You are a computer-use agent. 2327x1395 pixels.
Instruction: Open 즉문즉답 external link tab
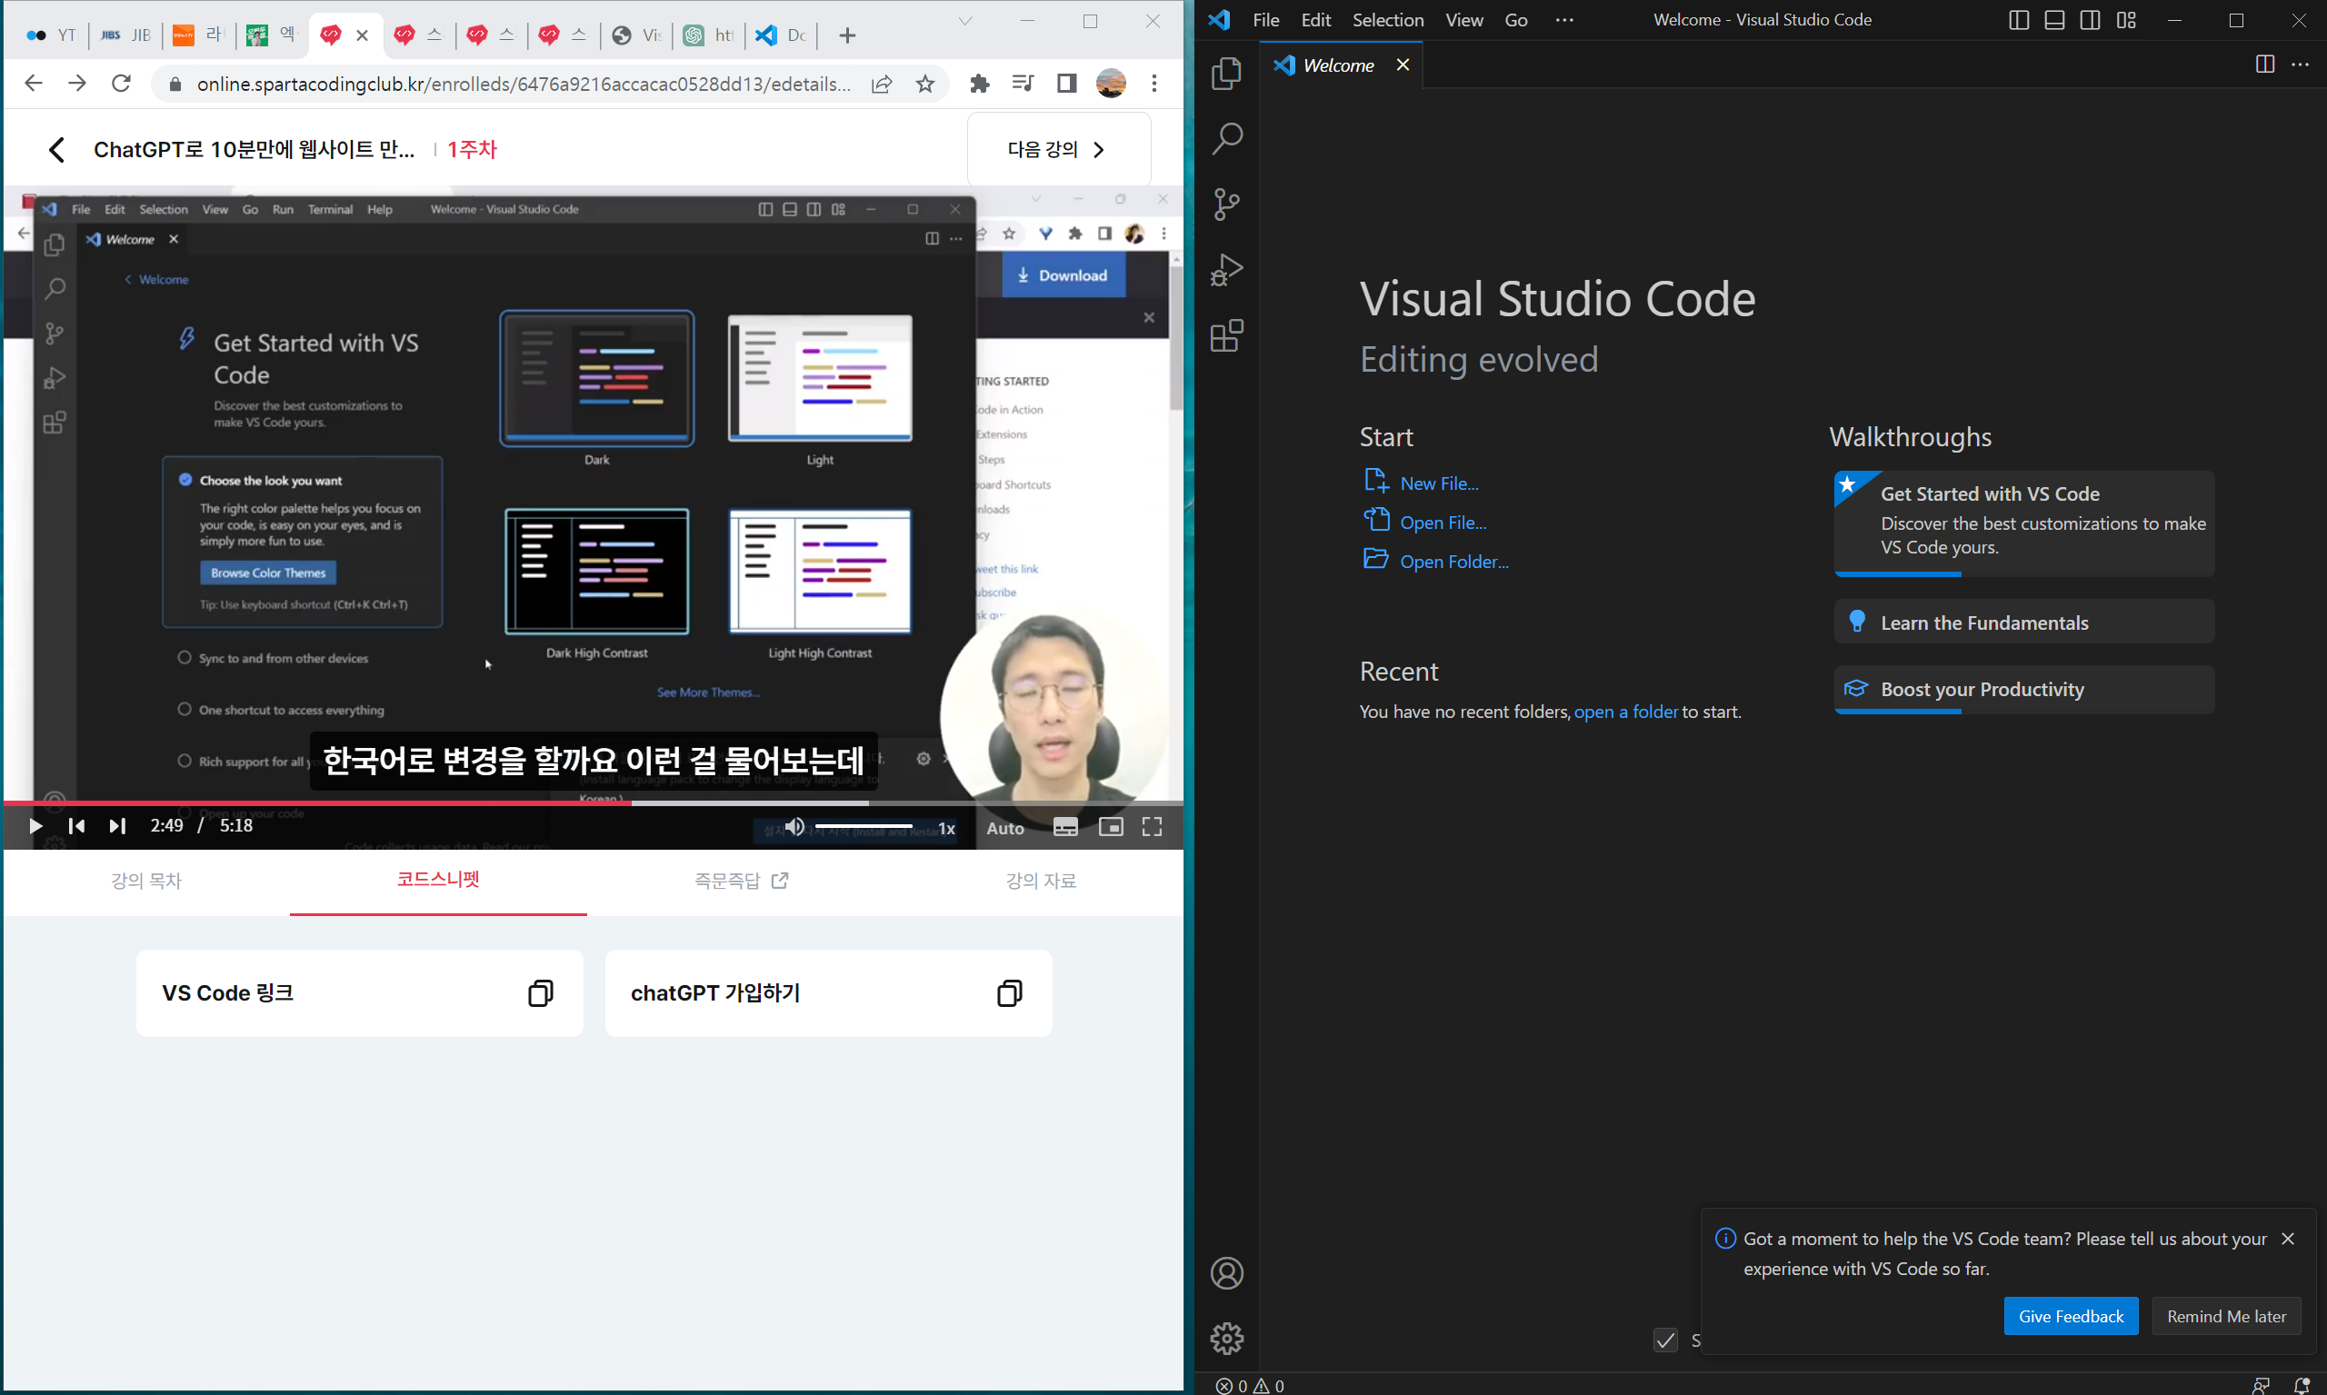coord(741,881)
